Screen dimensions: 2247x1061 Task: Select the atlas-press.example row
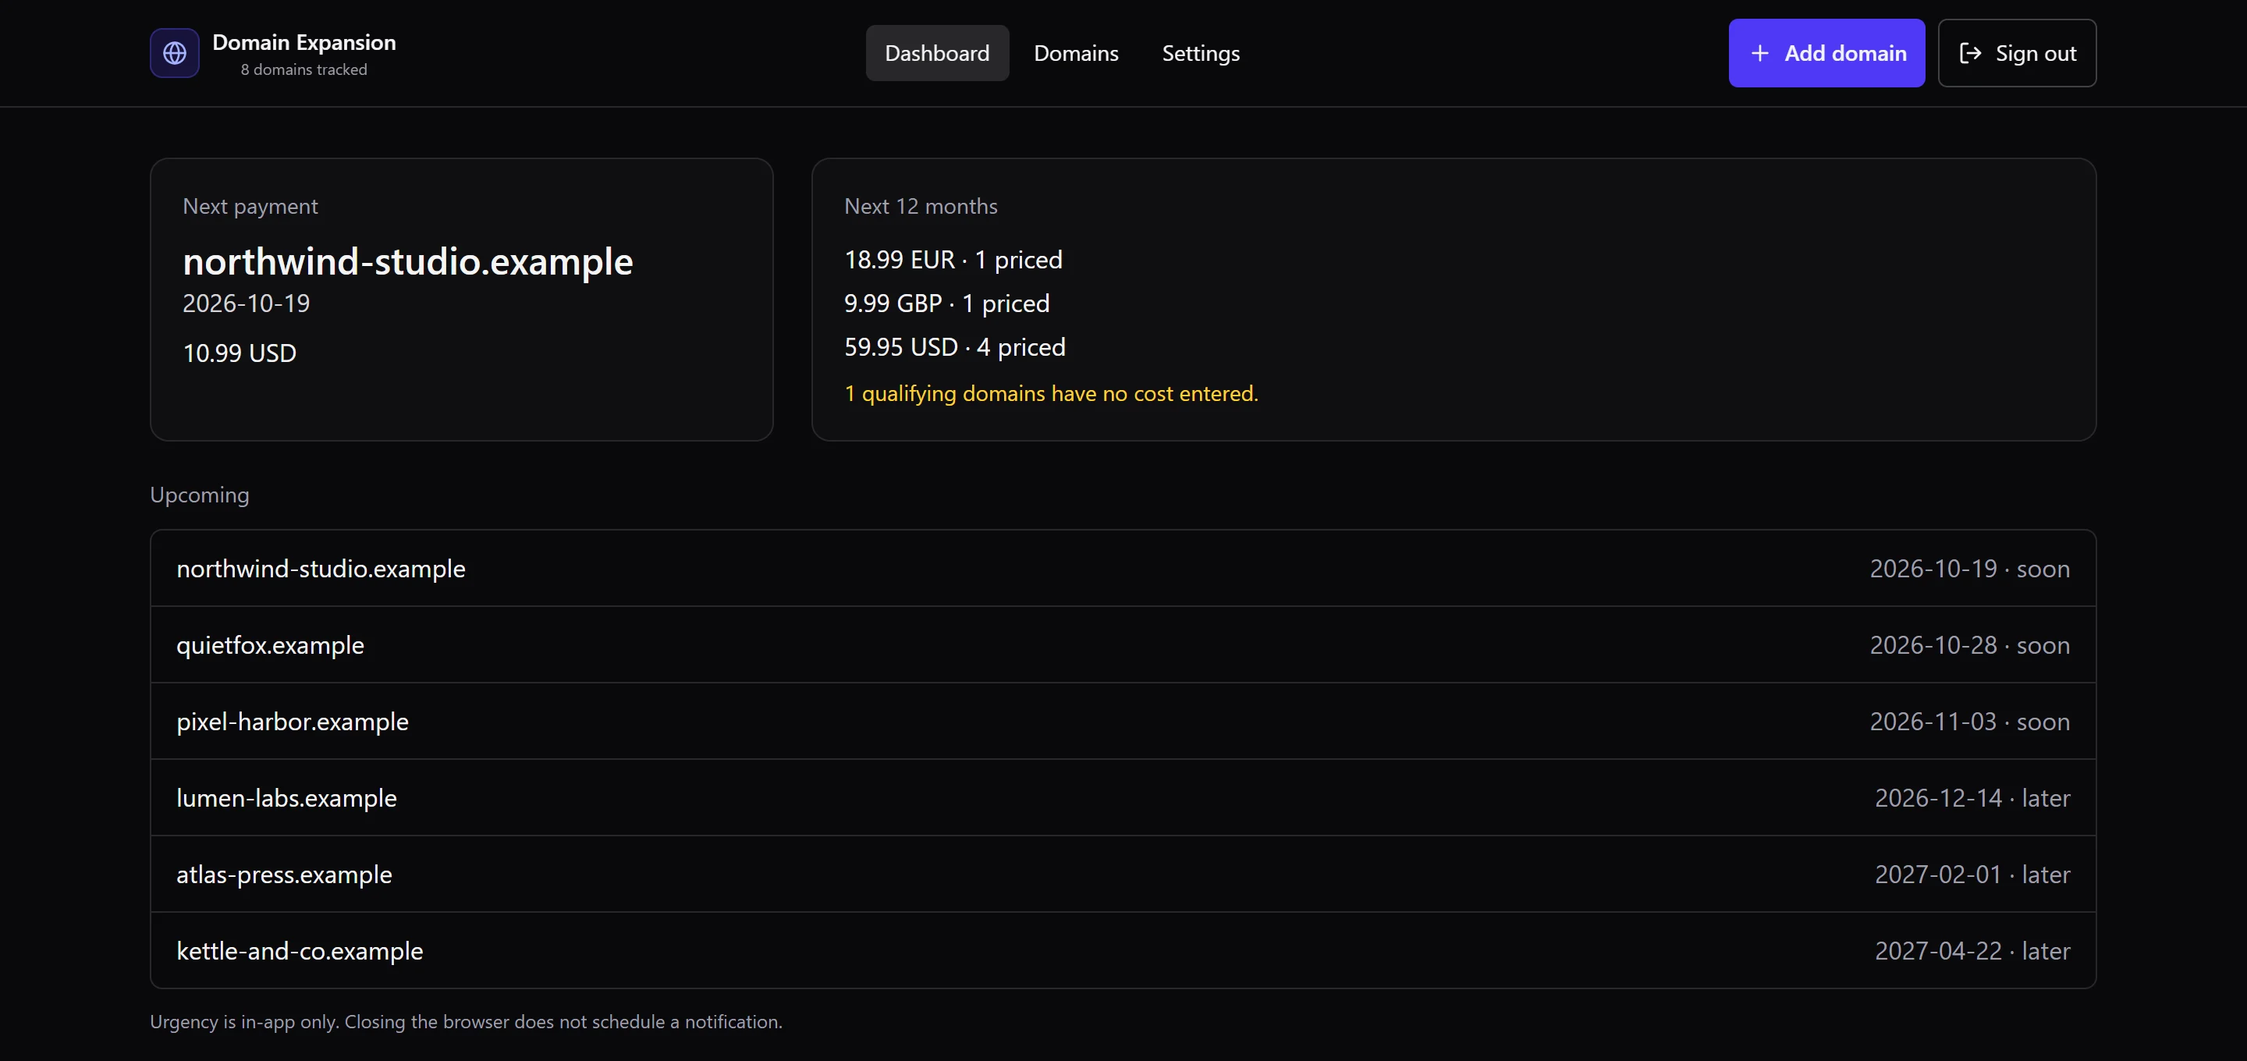coord(1123,875)
